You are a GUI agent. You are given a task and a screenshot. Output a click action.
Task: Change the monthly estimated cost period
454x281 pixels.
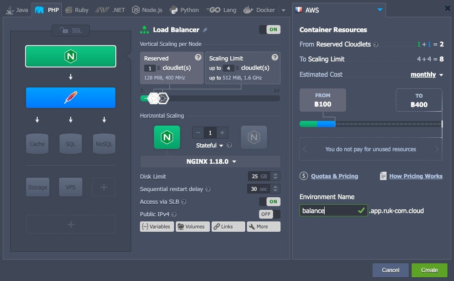click(427, 75)
